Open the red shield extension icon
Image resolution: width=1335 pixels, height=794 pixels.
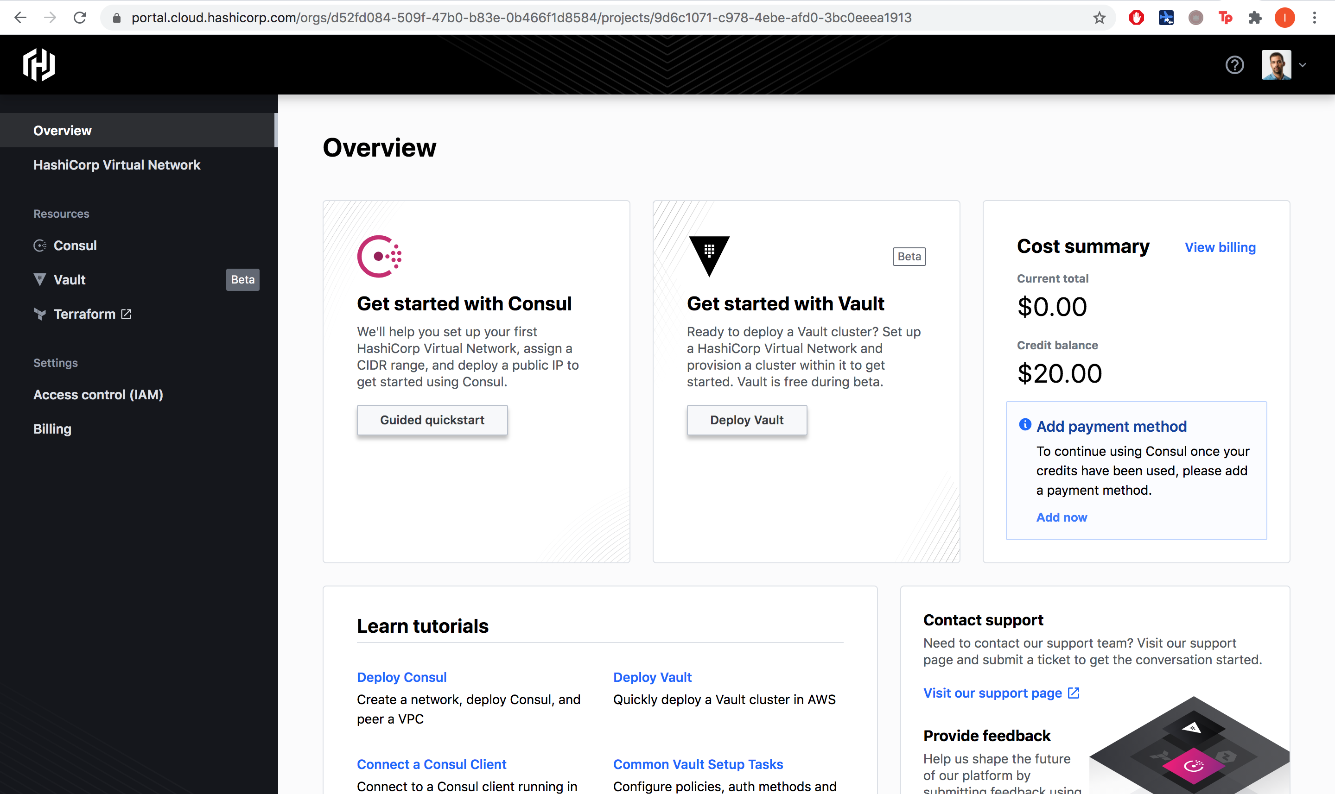tap(1137, 18)
